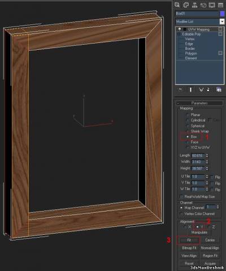
Task: Click the Pin Stack icon
Action: pos(180,89)
